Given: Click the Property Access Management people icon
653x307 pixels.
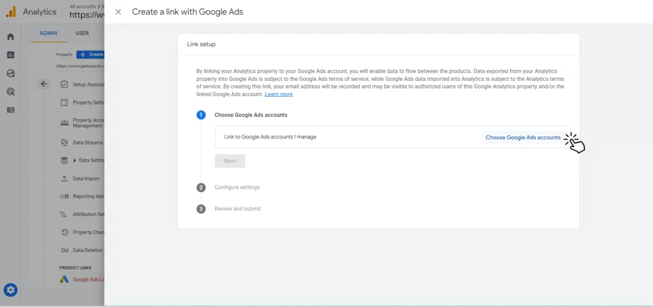Looking at the screenshot, I should [x=64, y=123].
